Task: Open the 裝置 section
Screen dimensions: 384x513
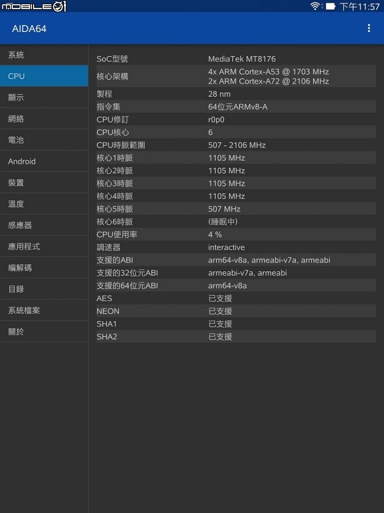Action: coord(44,182)
